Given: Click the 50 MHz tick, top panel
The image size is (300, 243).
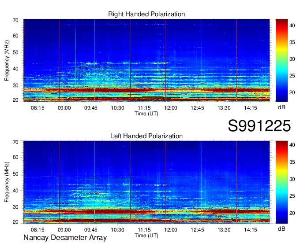Looking at the screenshot, I should click(15, 52).
